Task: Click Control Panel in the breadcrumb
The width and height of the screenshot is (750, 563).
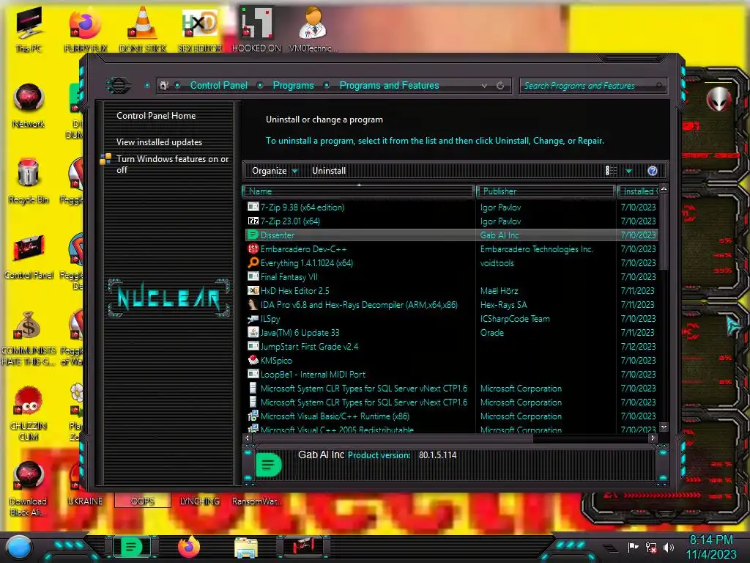Action: pyautogui.click(x=218, y=85)
